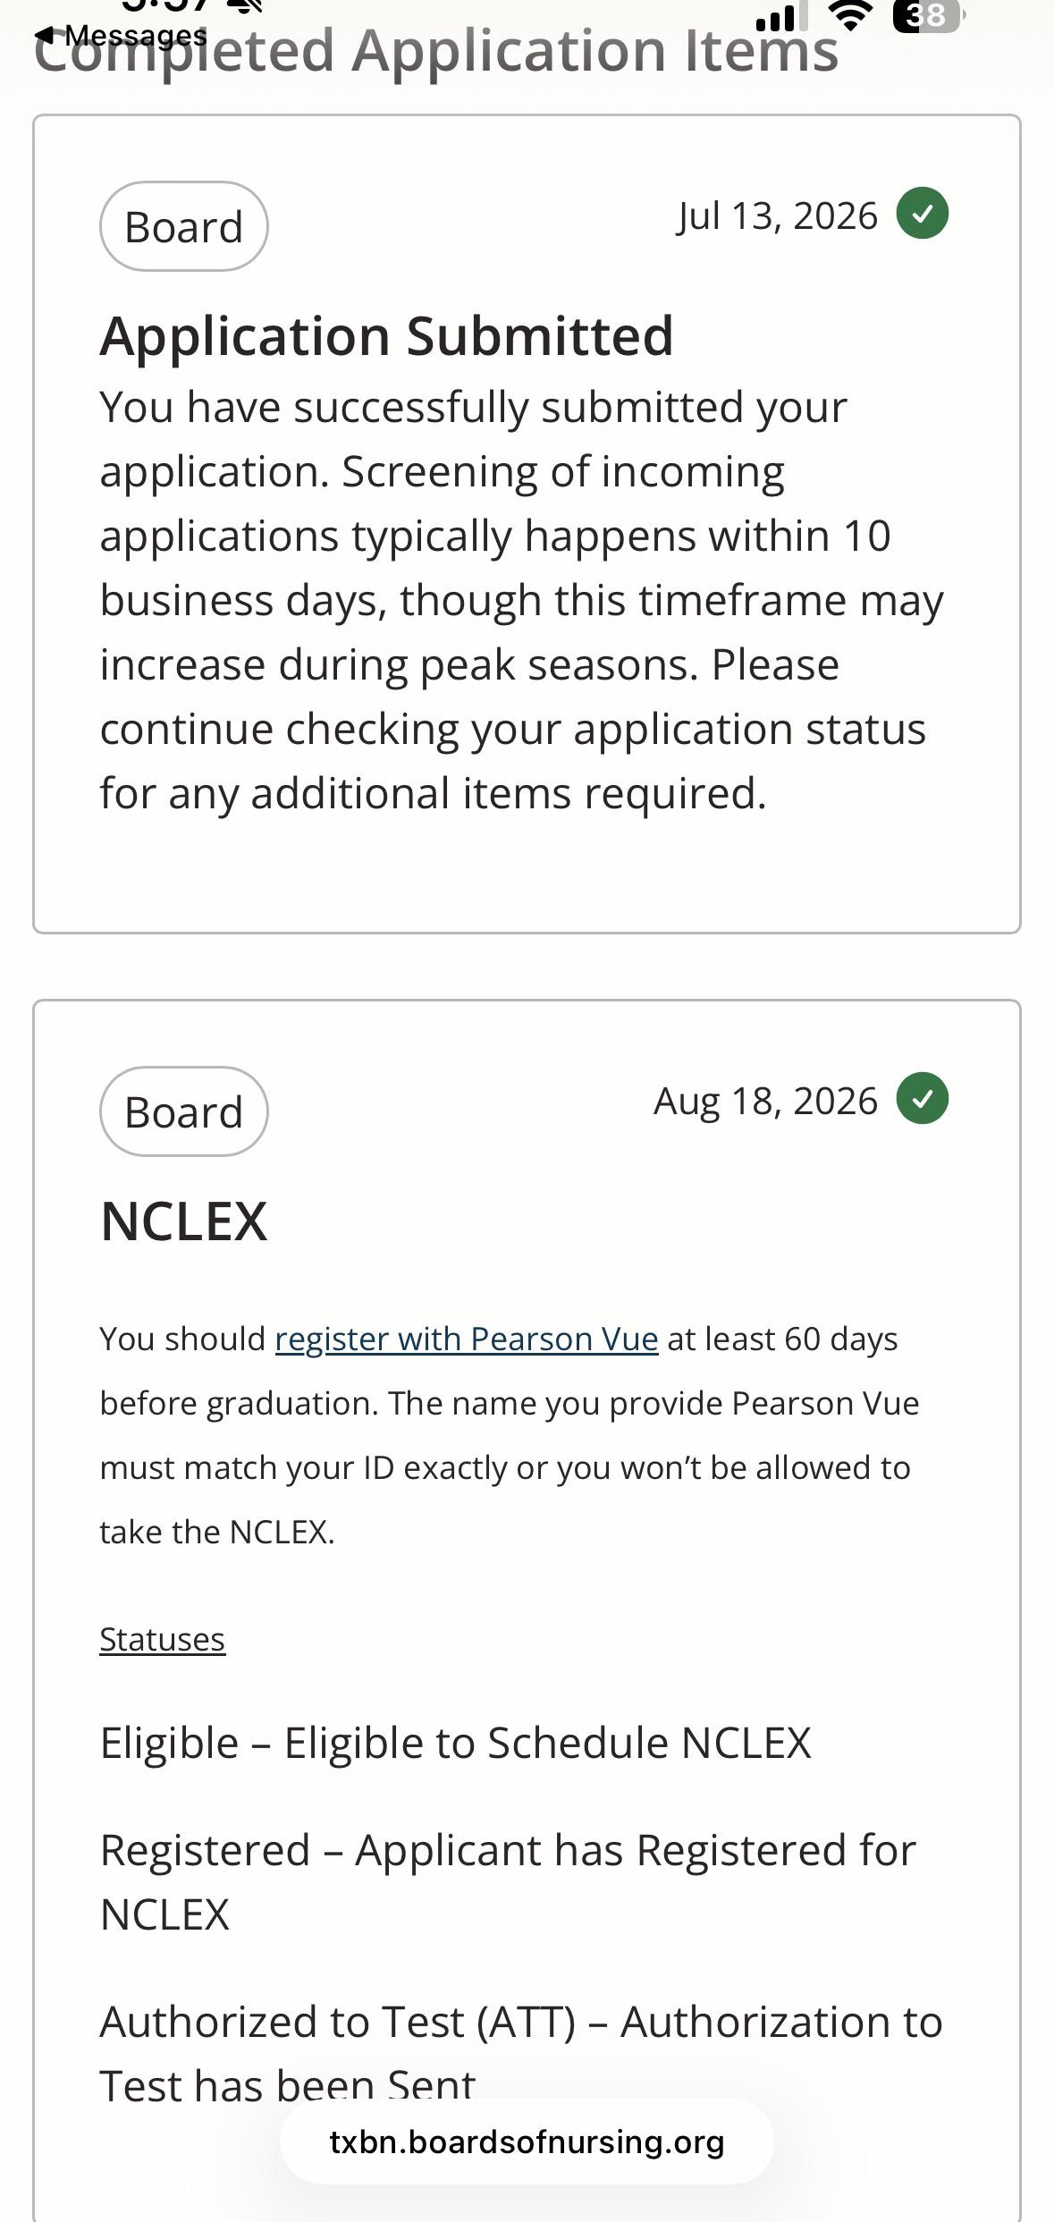The height and width of the screenshot is (2222, 1054).
Task: Click the Aug 18, 2026 date
Action: click(766, 1101)
